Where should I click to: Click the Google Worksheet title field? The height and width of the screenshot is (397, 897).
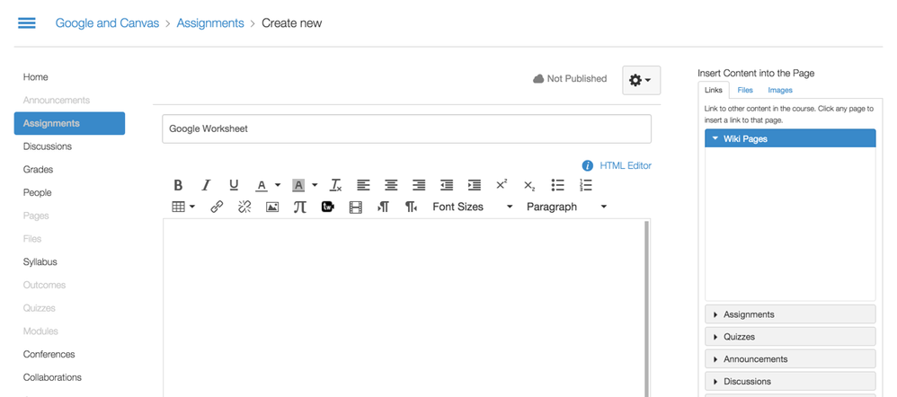point(407,128)
